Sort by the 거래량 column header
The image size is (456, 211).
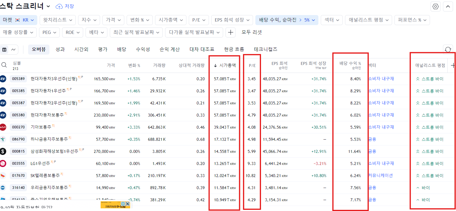pos(159,66)
